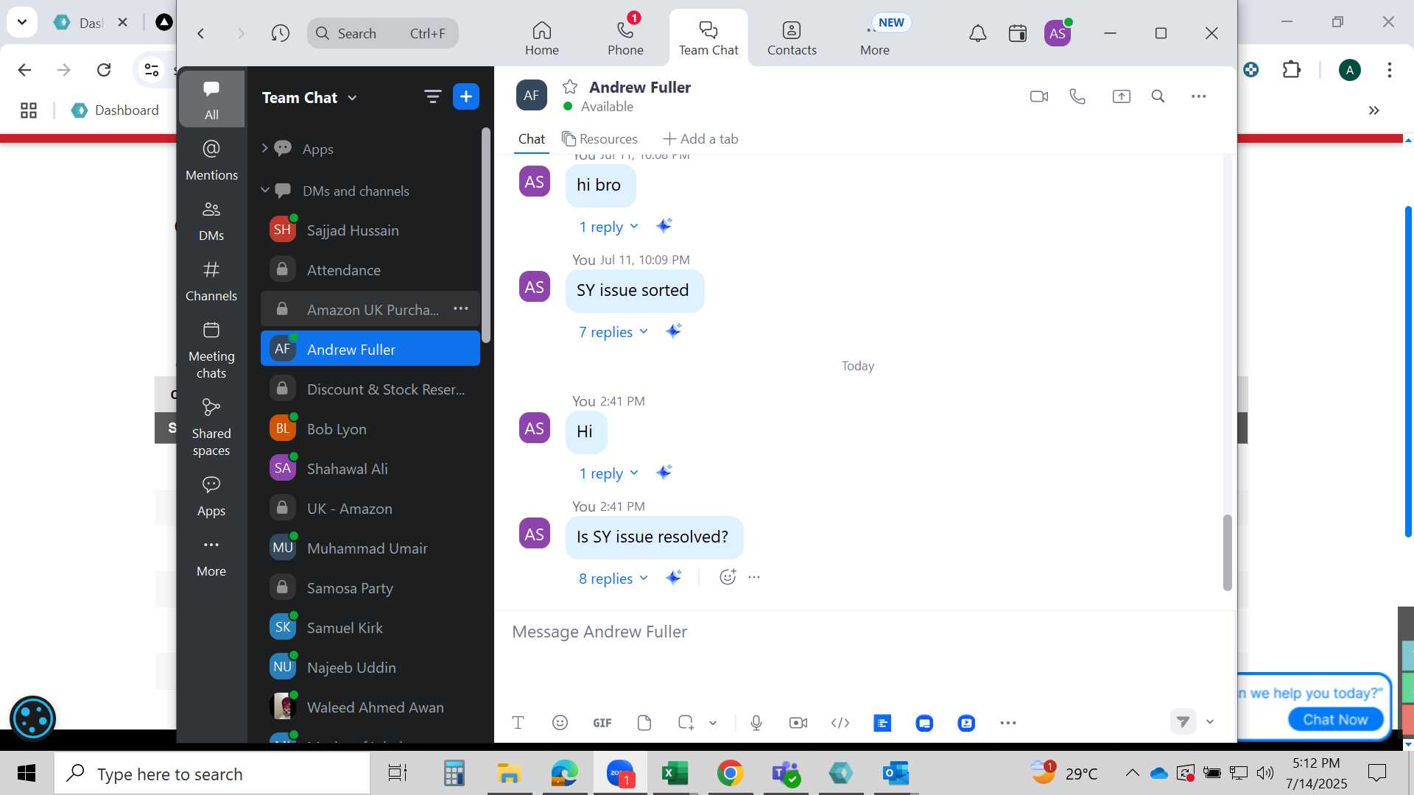Open Waleed Ahmed Awan chat

point(370,707)
